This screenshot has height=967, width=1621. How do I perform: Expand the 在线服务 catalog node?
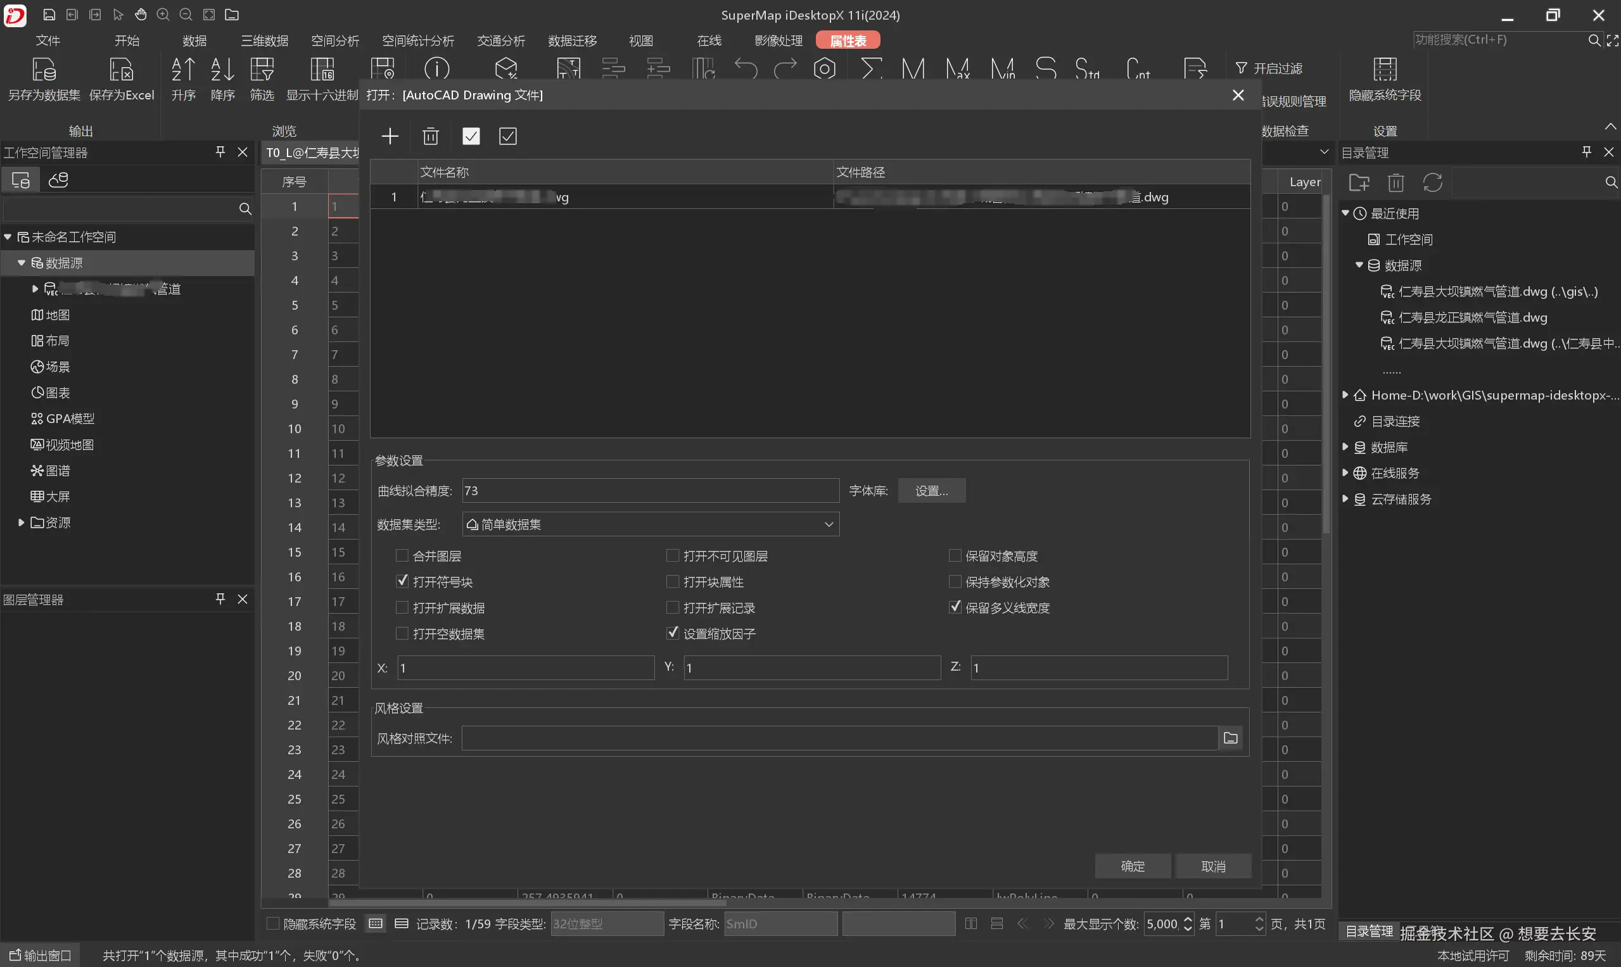1345,473
